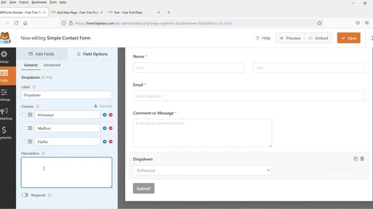Click Bulk Add for choices

103,106
